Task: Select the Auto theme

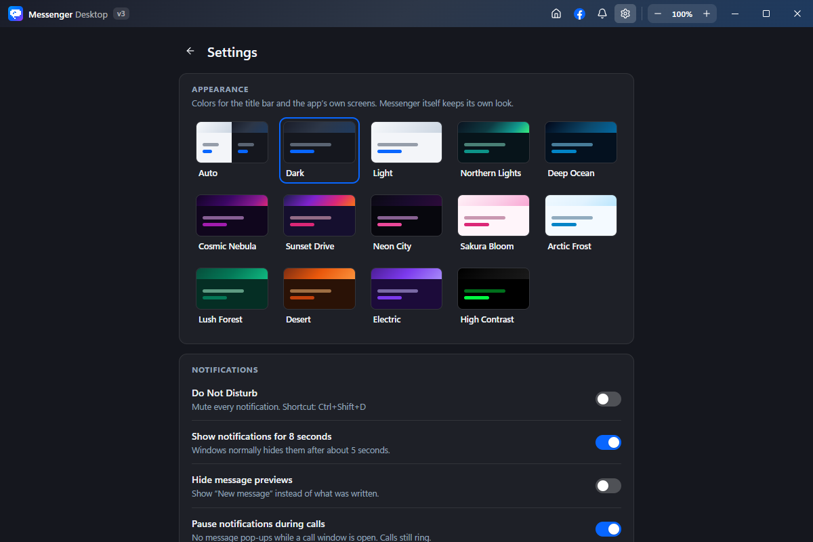Action: tap(232, 150)
